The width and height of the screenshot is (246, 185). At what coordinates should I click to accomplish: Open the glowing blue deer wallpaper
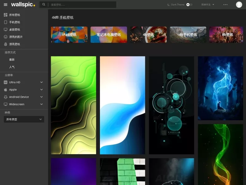[220, 88]
